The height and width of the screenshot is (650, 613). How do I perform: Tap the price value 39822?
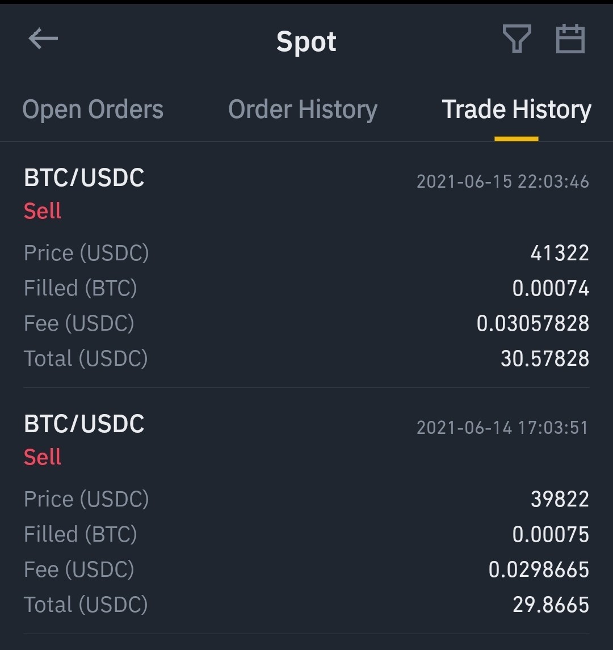click(x=560, y=499)
